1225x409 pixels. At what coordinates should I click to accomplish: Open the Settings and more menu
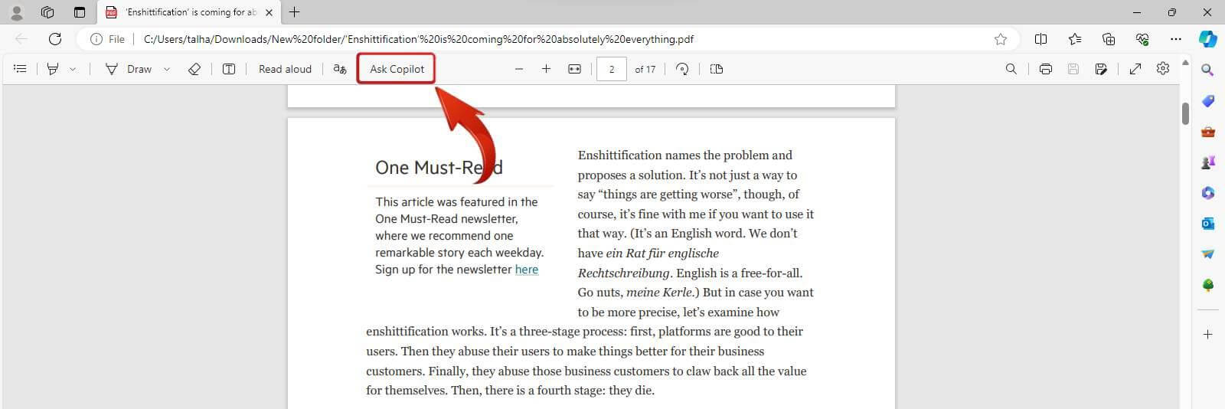pos(1176,39)
